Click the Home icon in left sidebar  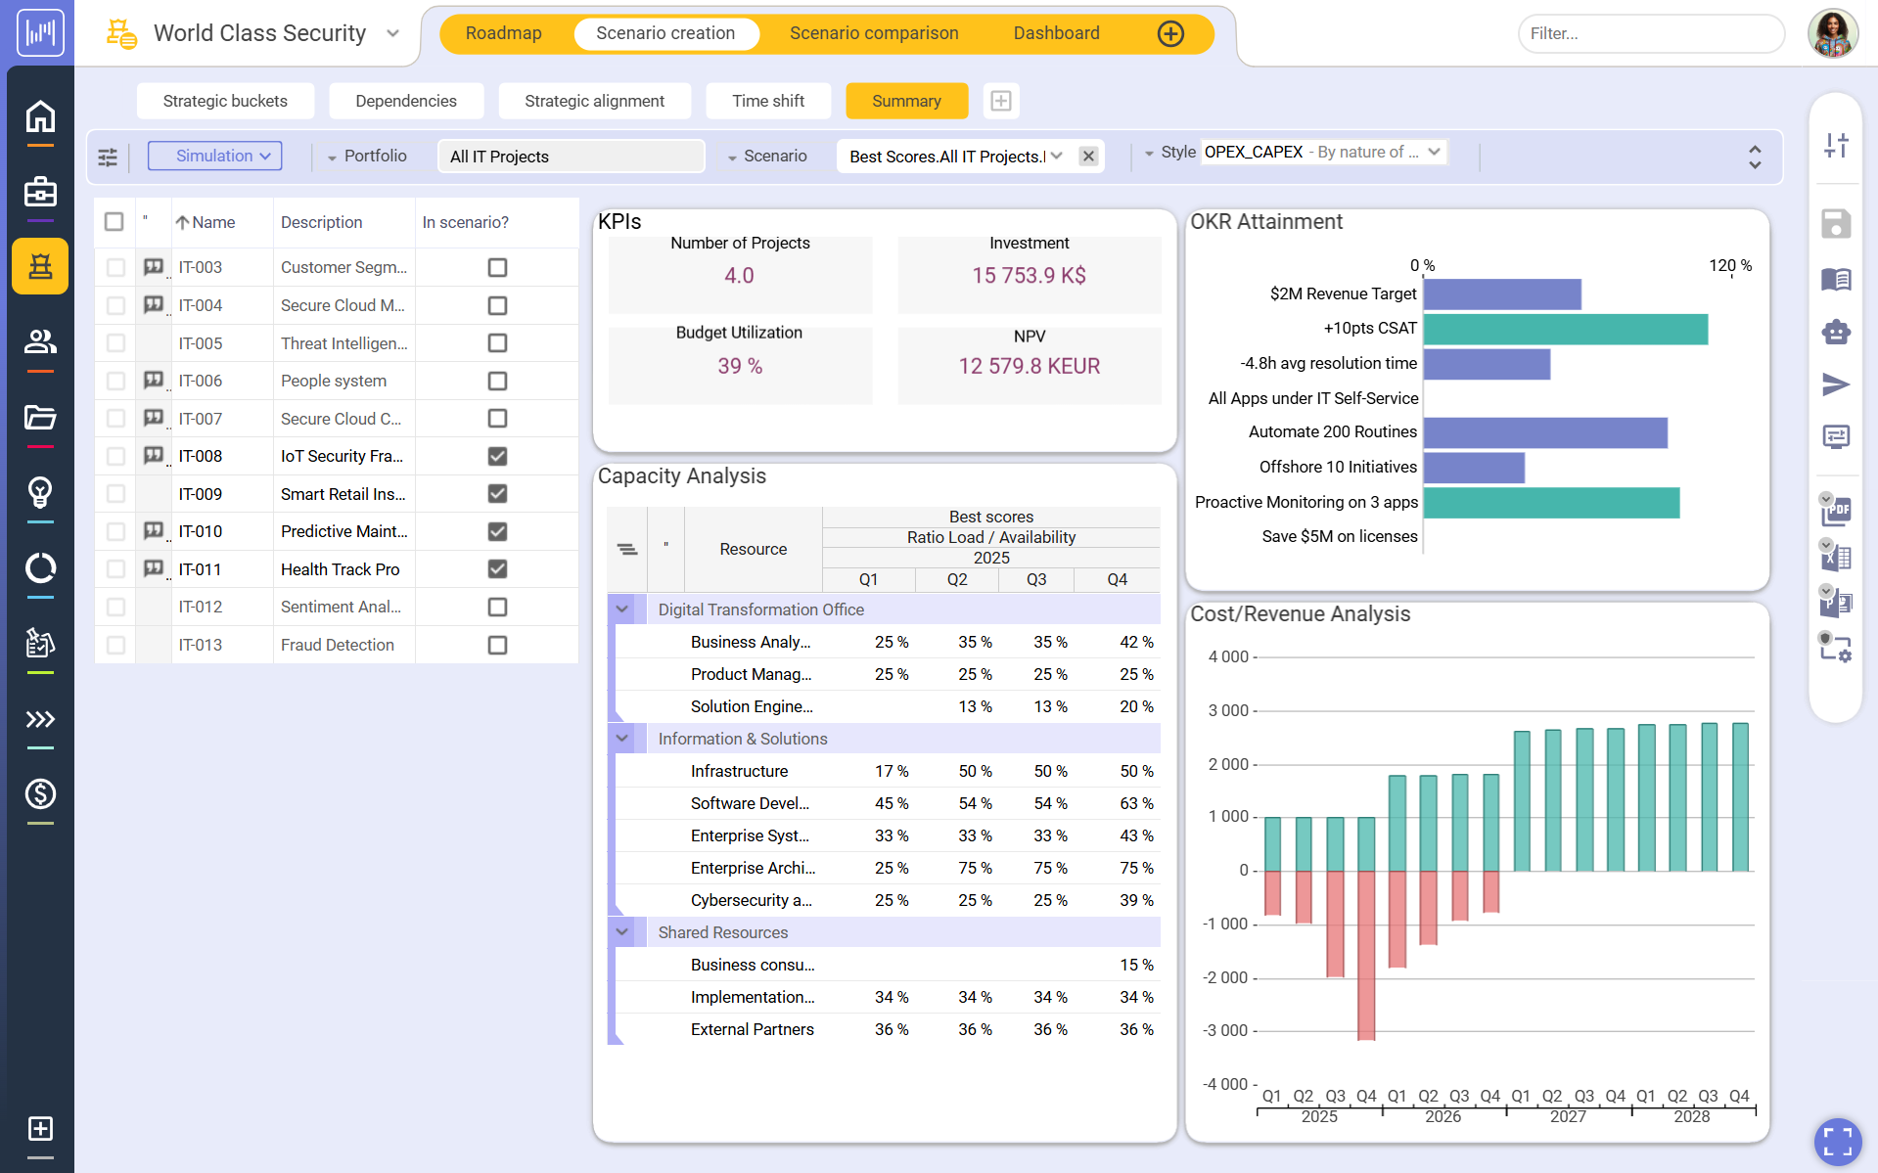click(40, 116)
